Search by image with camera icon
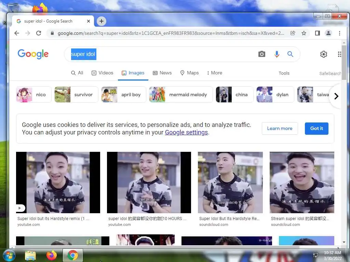Image resolution: width=350 pixels, height=262 pixels. coord(261,54)
